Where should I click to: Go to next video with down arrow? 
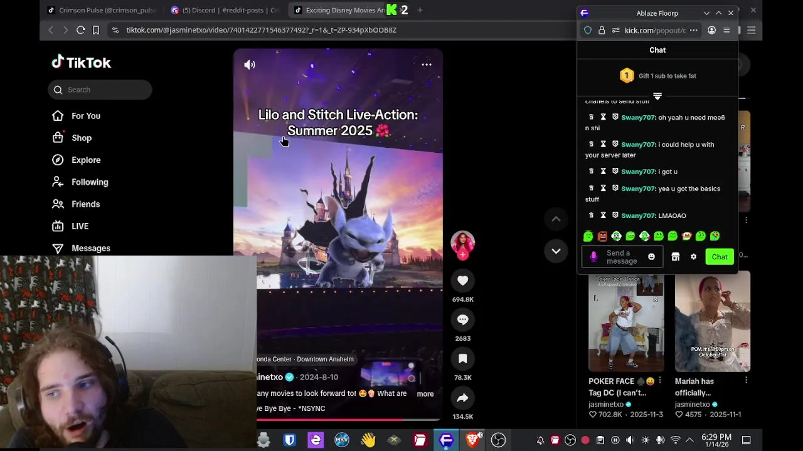556,251
